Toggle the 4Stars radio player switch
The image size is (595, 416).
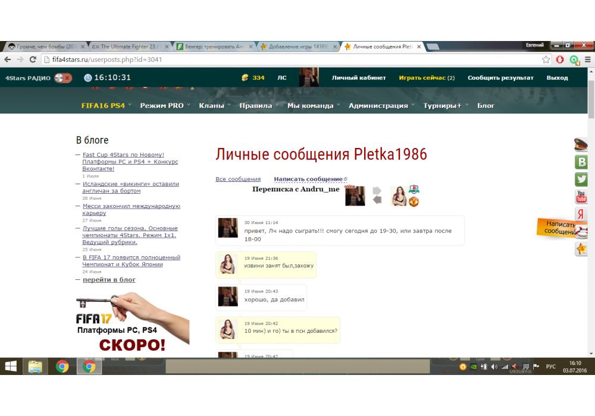pos(62,78)
